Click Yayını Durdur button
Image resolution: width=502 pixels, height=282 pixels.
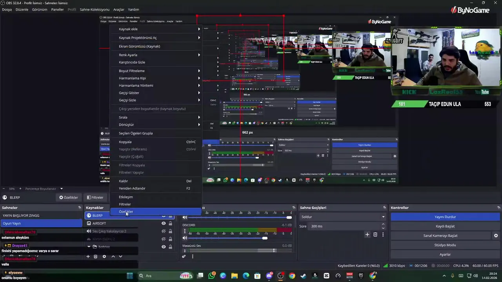pyautogui.click(x=445, y=217)
